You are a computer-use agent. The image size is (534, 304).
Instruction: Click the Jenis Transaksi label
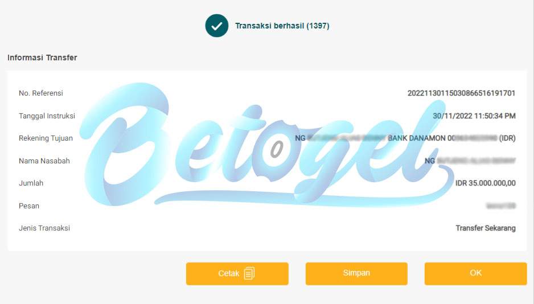click(x=44, y=228)
